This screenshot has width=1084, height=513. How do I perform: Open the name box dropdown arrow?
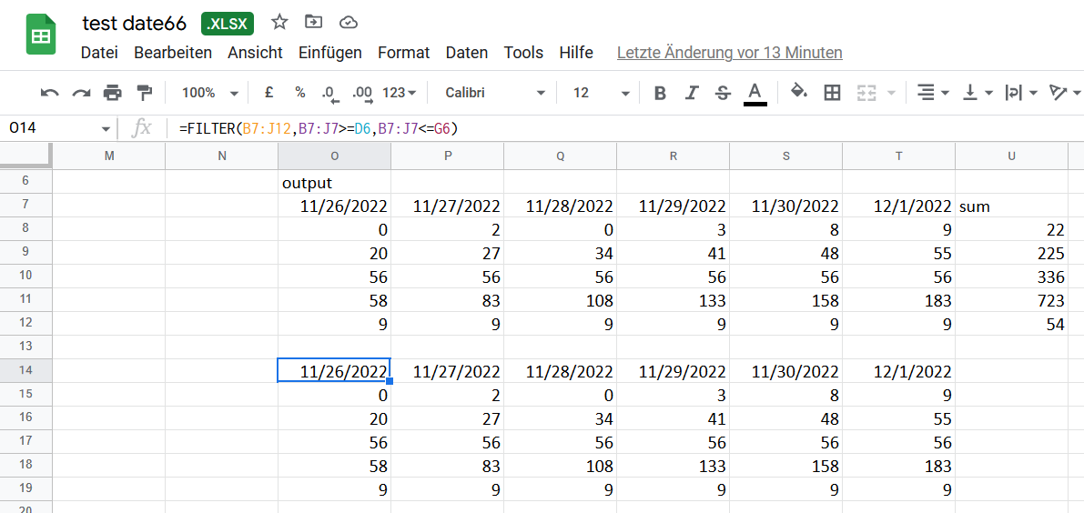pyautogui.click(x=106, y=129)
